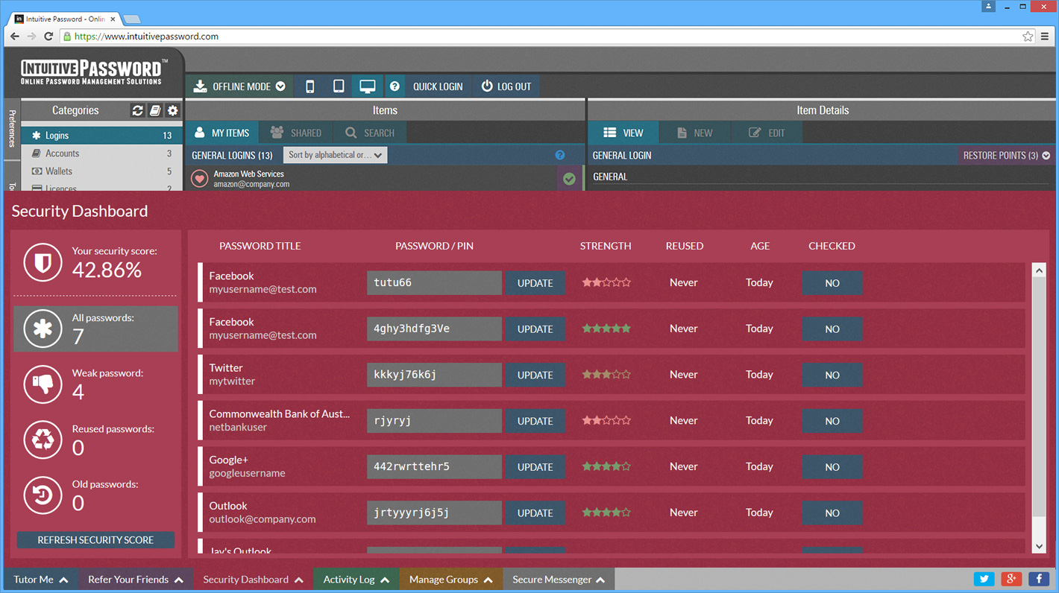Click the Intuitive Password logo
This screenshot has height=593, width=1059.
point(94,72)
